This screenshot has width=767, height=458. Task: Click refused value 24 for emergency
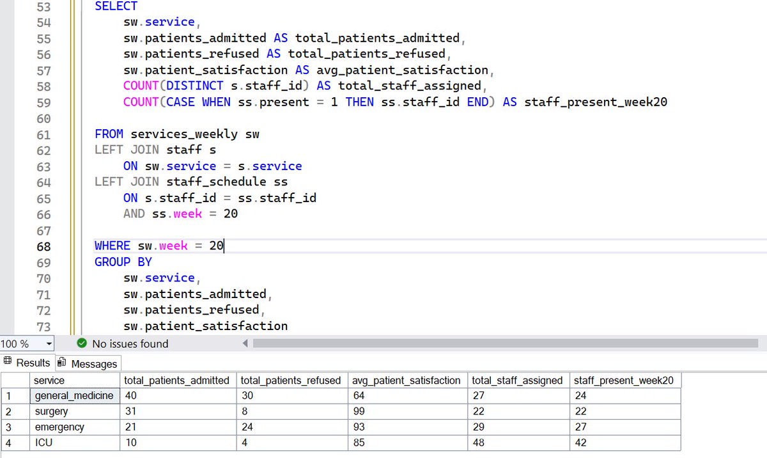(292, 427)
